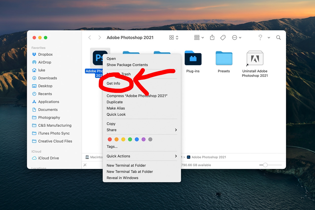Apply the blue tag color
This screenshot has height=210, width=315.
(x=137, y=139)
